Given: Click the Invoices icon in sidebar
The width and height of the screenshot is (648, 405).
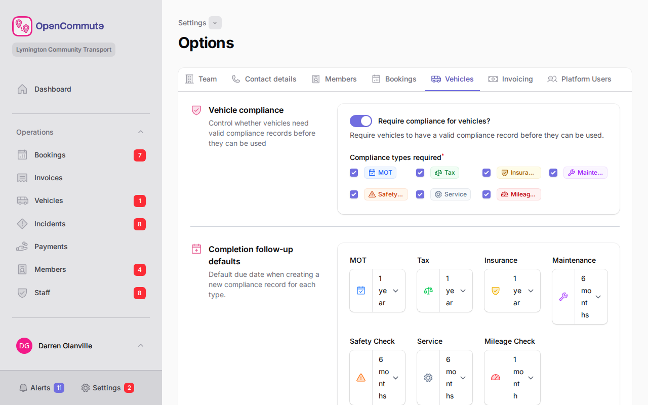Looking at the screenshot, I should [22, 178].
